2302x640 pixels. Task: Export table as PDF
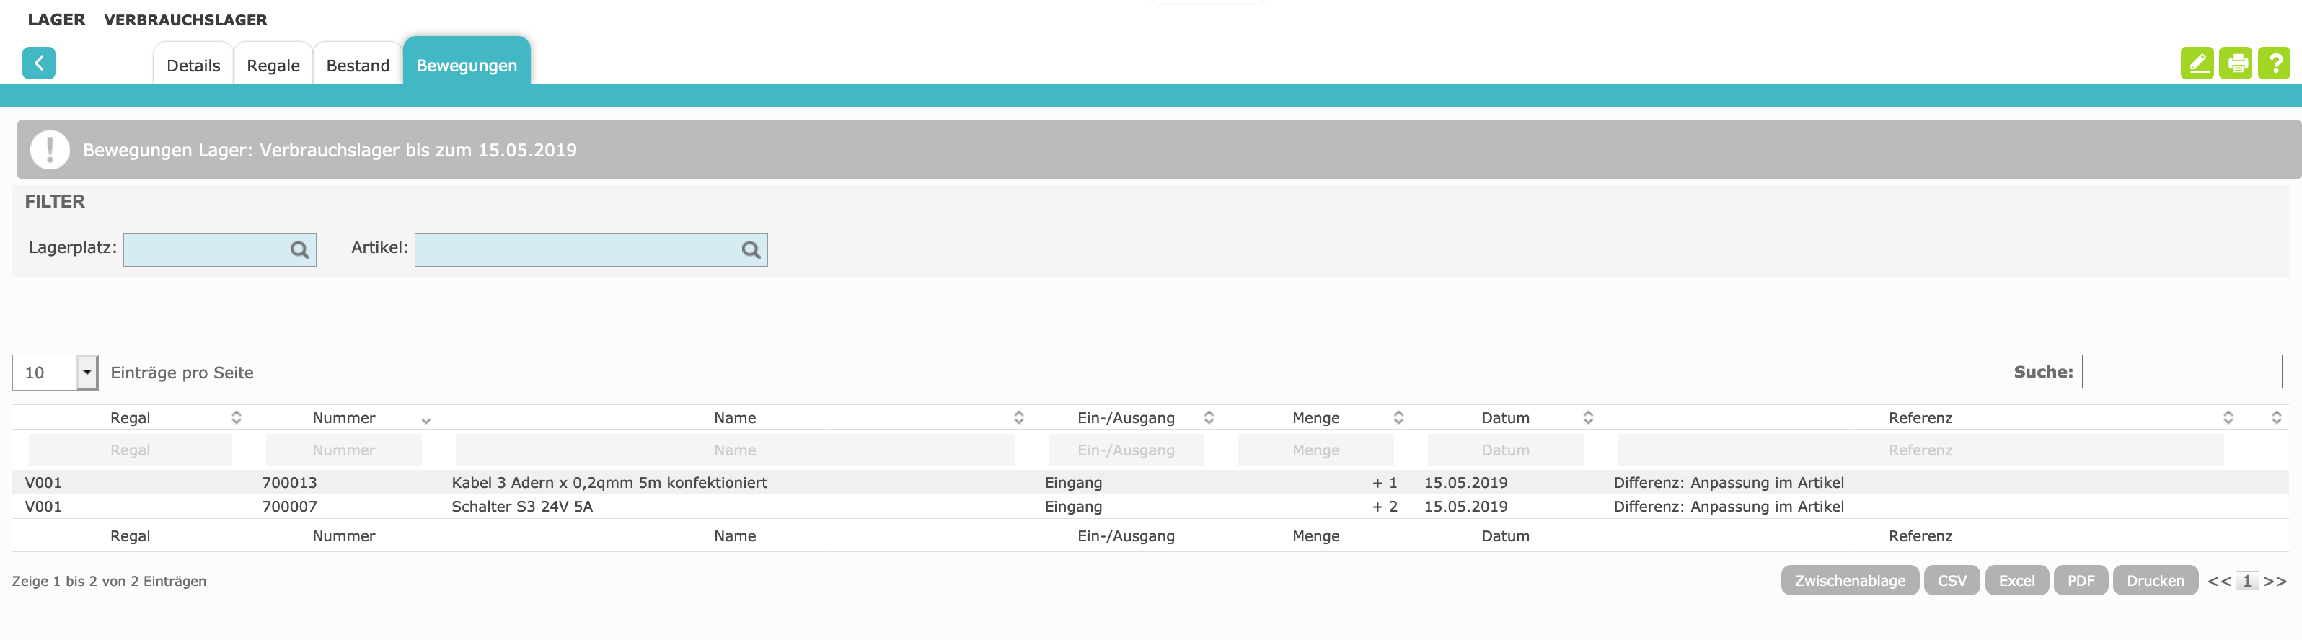click(x=2079, y=580)
